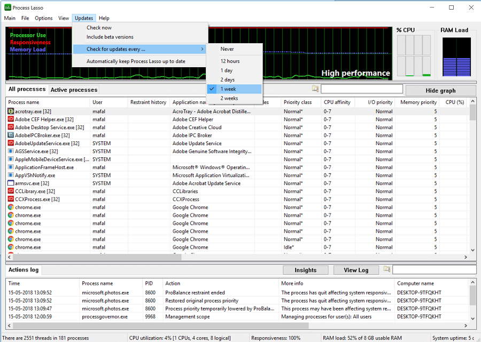The height and width of the screenshot is (342, 481).
Task: Sort by the Memory priority column header
Action: tap(417, 102)
